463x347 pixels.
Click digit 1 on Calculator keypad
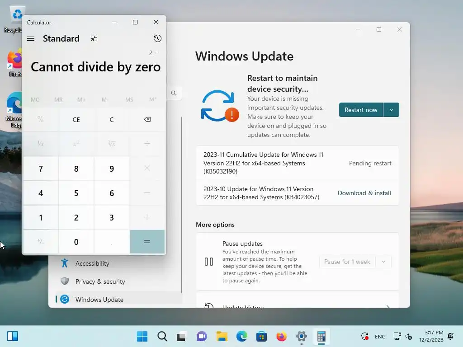[x=41, y=217]
